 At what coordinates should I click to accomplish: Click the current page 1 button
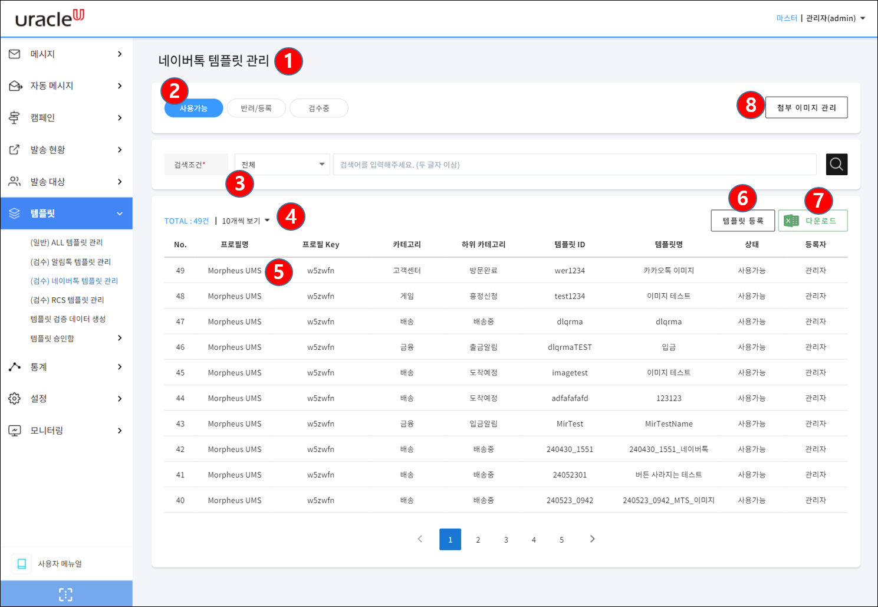click(x=450, y=540)
